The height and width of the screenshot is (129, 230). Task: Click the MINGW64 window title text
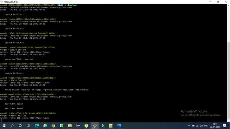coord(11,2)
